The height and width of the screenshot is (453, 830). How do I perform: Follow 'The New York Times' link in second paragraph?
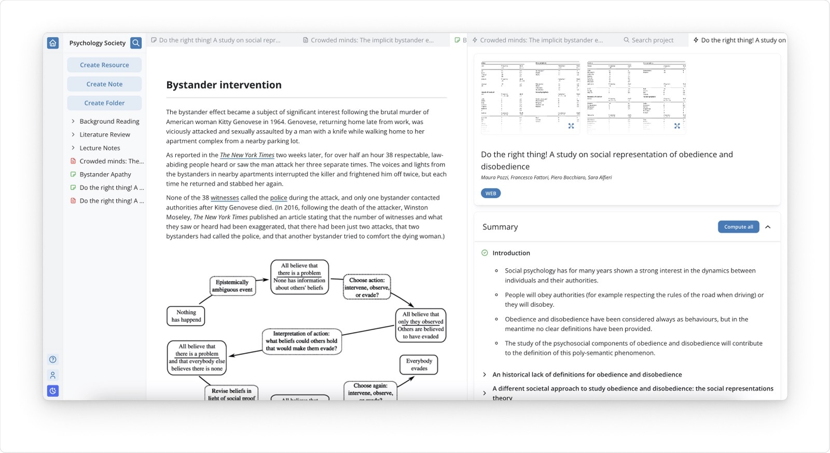247,155
